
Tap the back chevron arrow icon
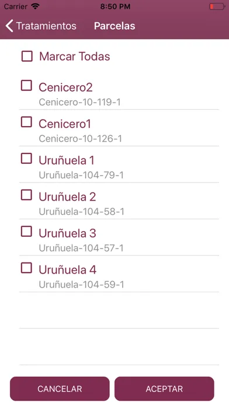[x=9, y=26]
